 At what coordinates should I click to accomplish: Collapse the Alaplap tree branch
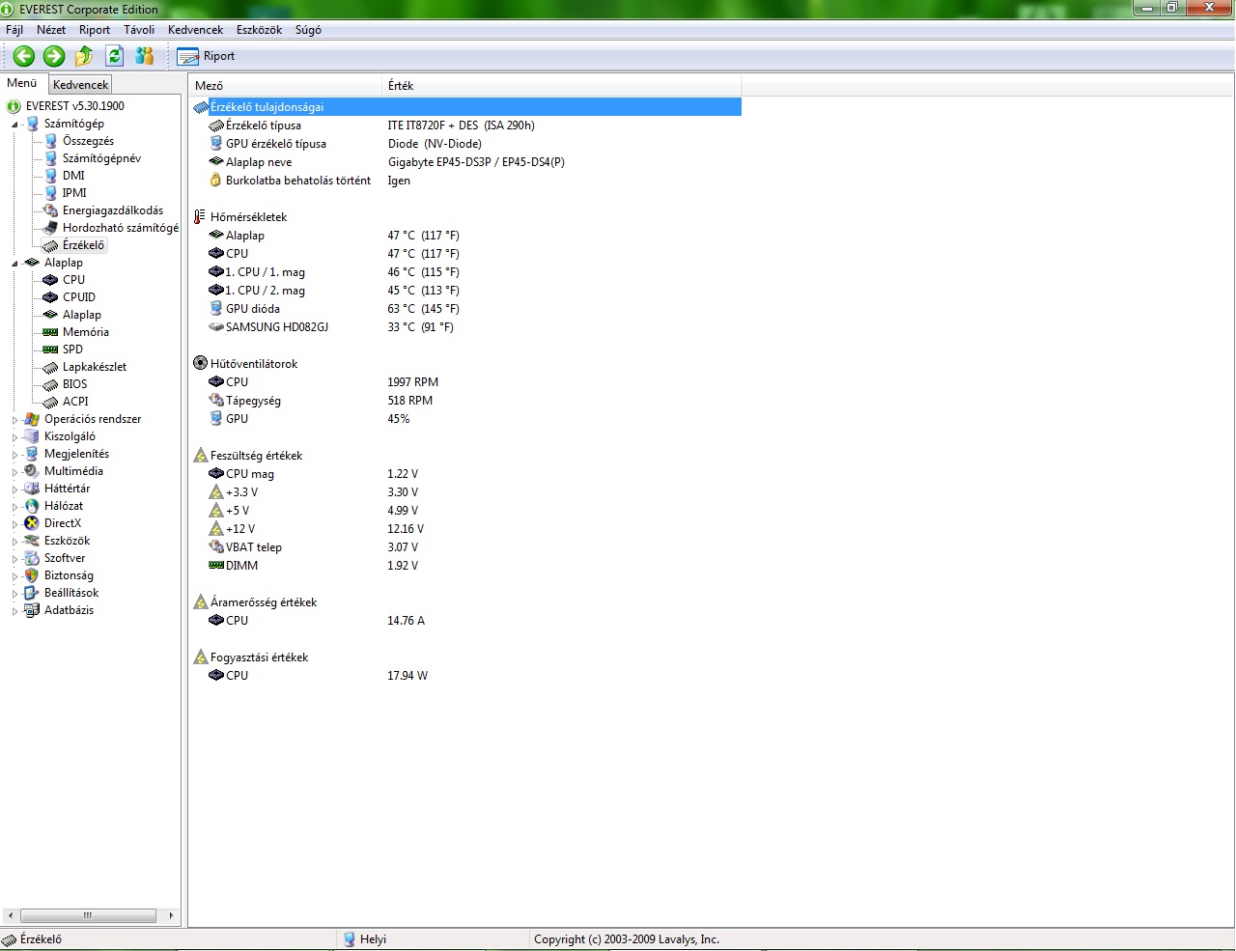point(14,264)
